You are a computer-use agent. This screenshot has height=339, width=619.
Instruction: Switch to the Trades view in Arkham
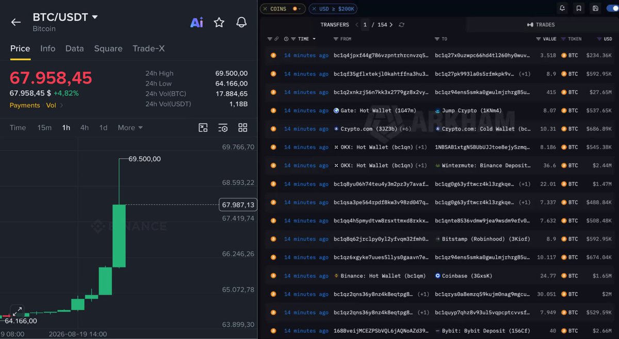541,25
